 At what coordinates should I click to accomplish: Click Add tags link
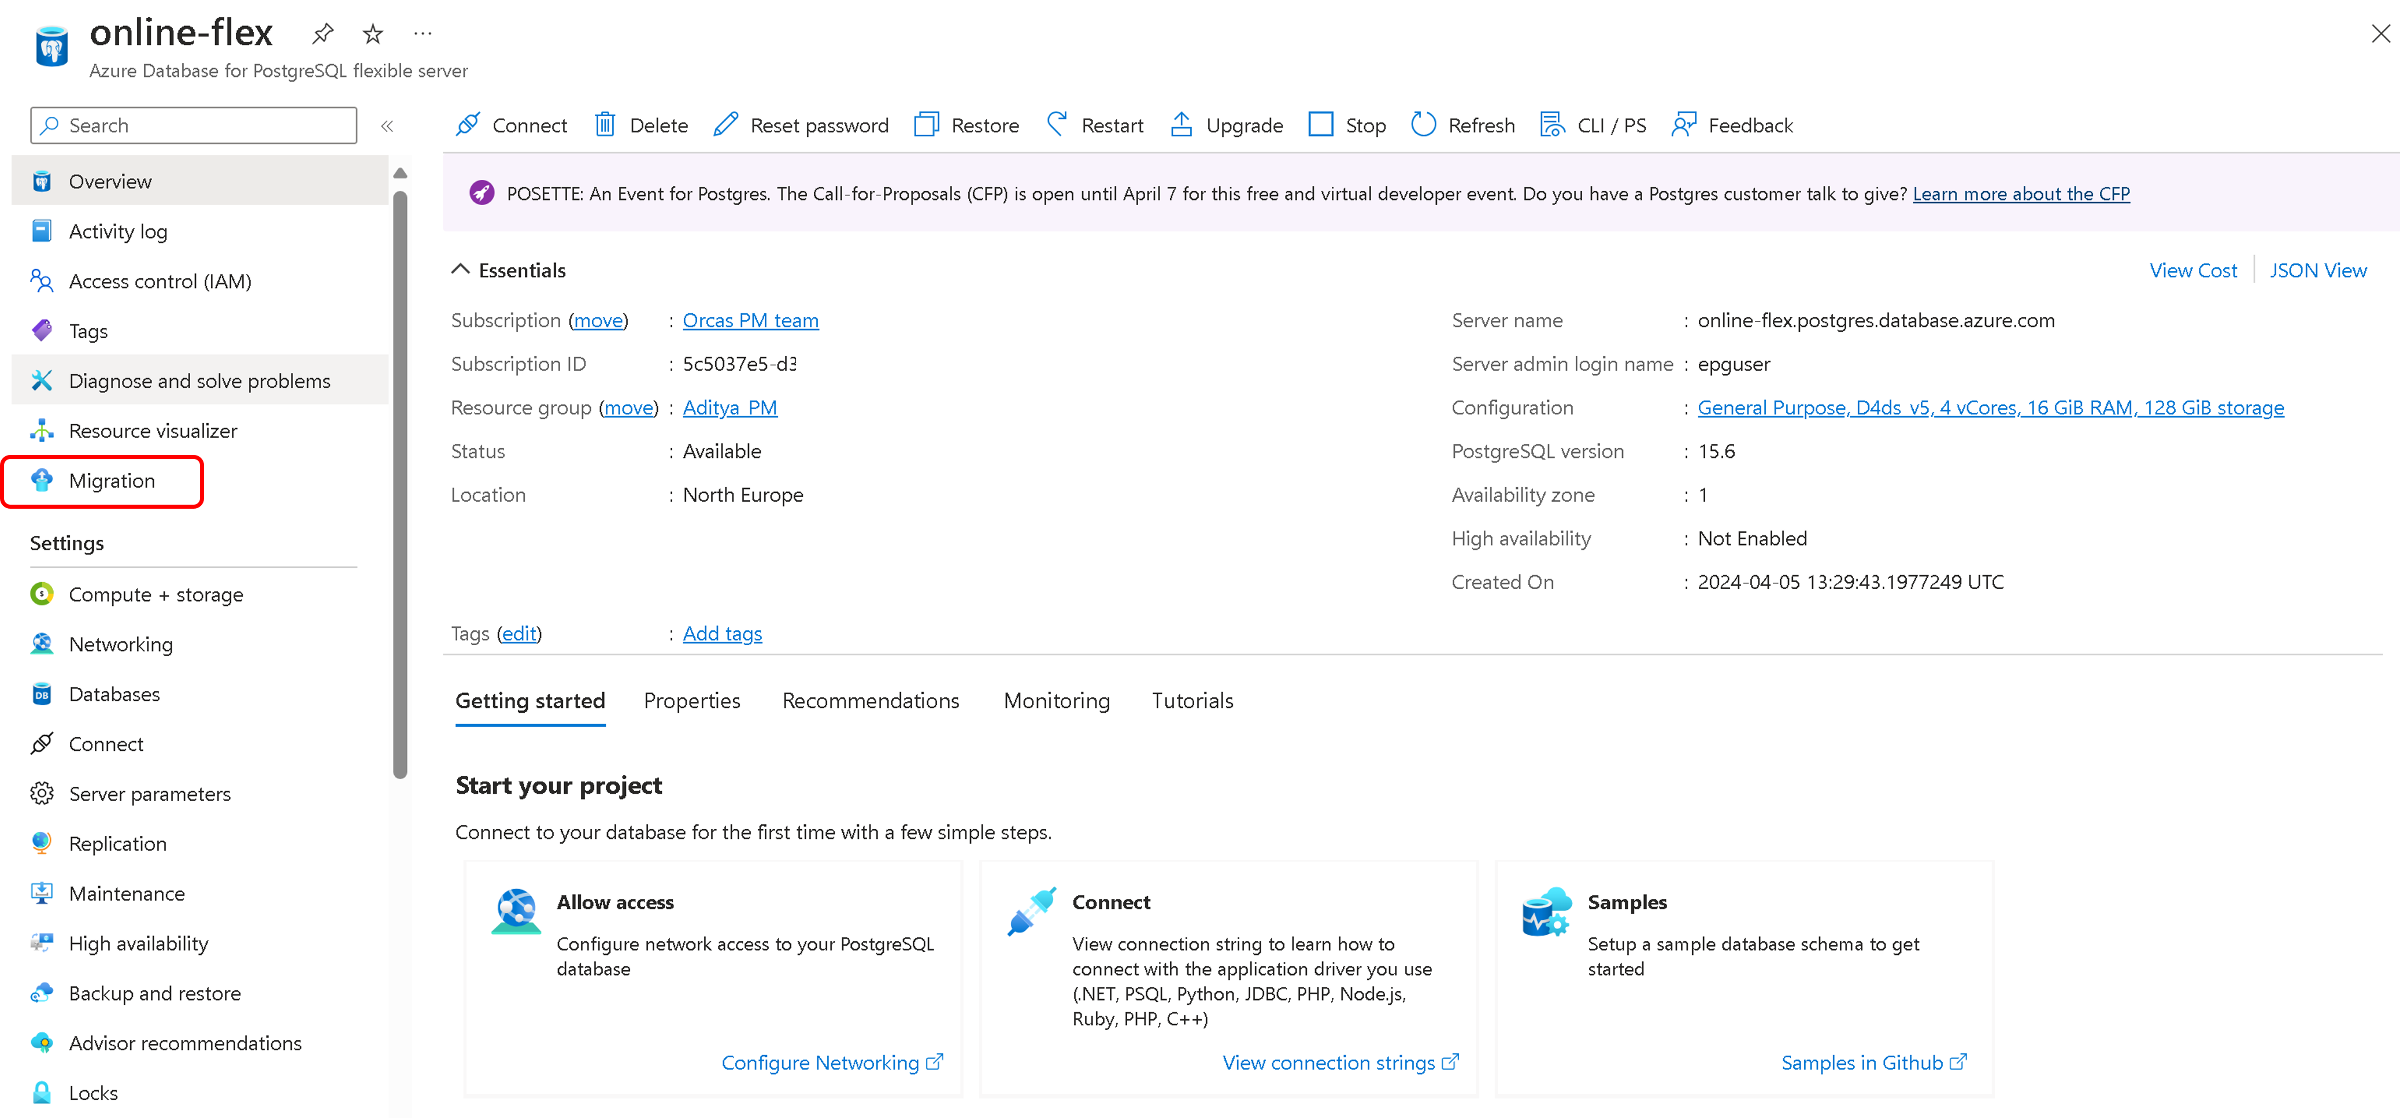pos(722,634)
